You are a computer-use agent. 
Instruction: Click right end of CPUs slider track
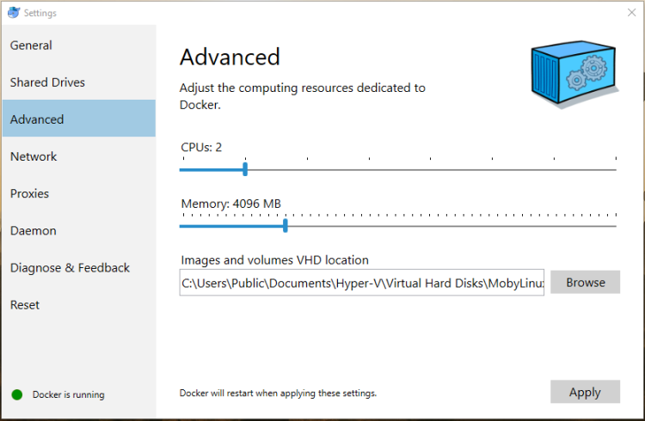tap(614, 169)
